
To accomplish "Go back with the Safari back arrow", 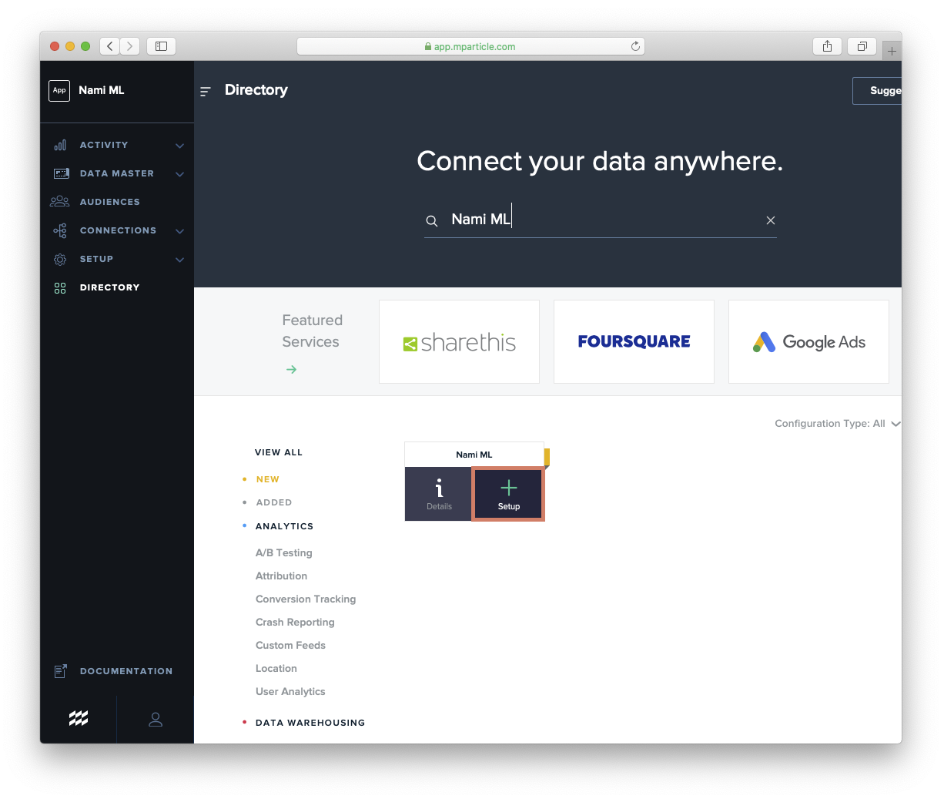I will point(110,46).
